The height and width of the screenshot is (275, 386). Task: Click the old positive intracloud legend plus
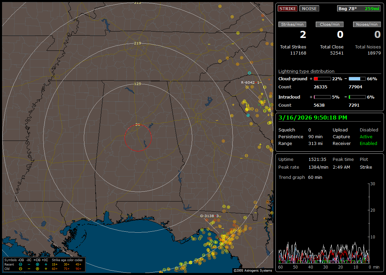tap(45, 269)
